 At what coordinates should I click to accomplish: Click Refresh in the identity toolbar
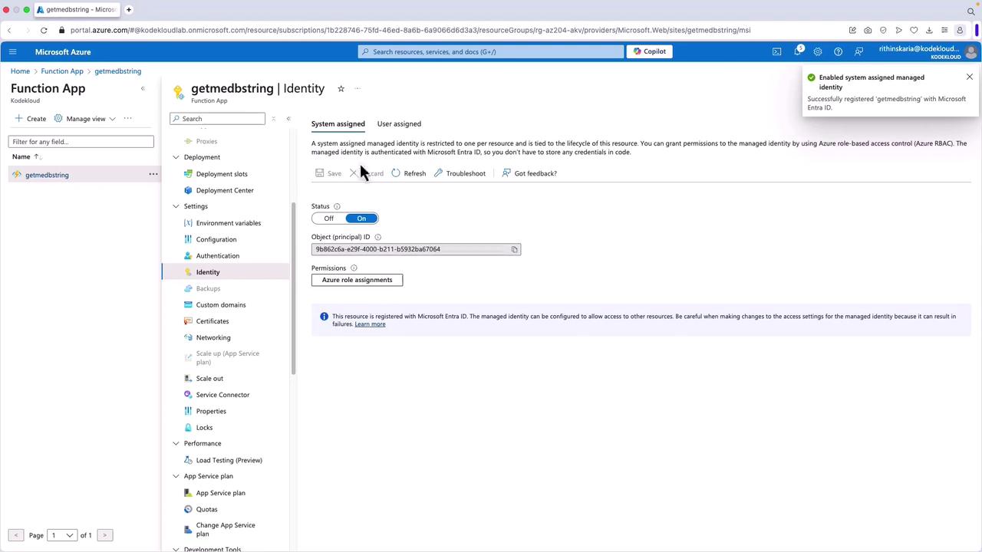[408, 173]
